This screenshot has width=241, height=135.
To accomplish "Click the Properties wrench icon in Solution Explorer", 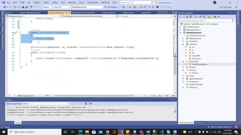I will pos(215,16).
